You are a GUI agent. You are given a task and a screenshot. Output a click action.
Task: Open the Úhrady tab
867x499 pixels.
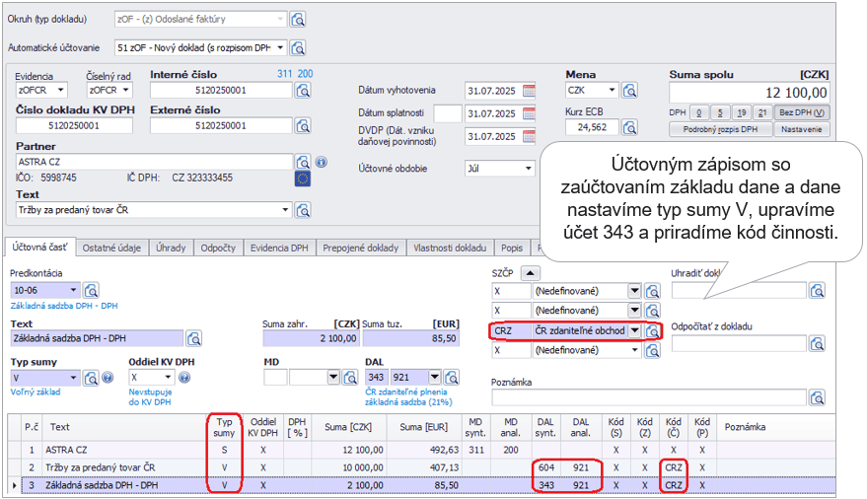coord(173,248)
